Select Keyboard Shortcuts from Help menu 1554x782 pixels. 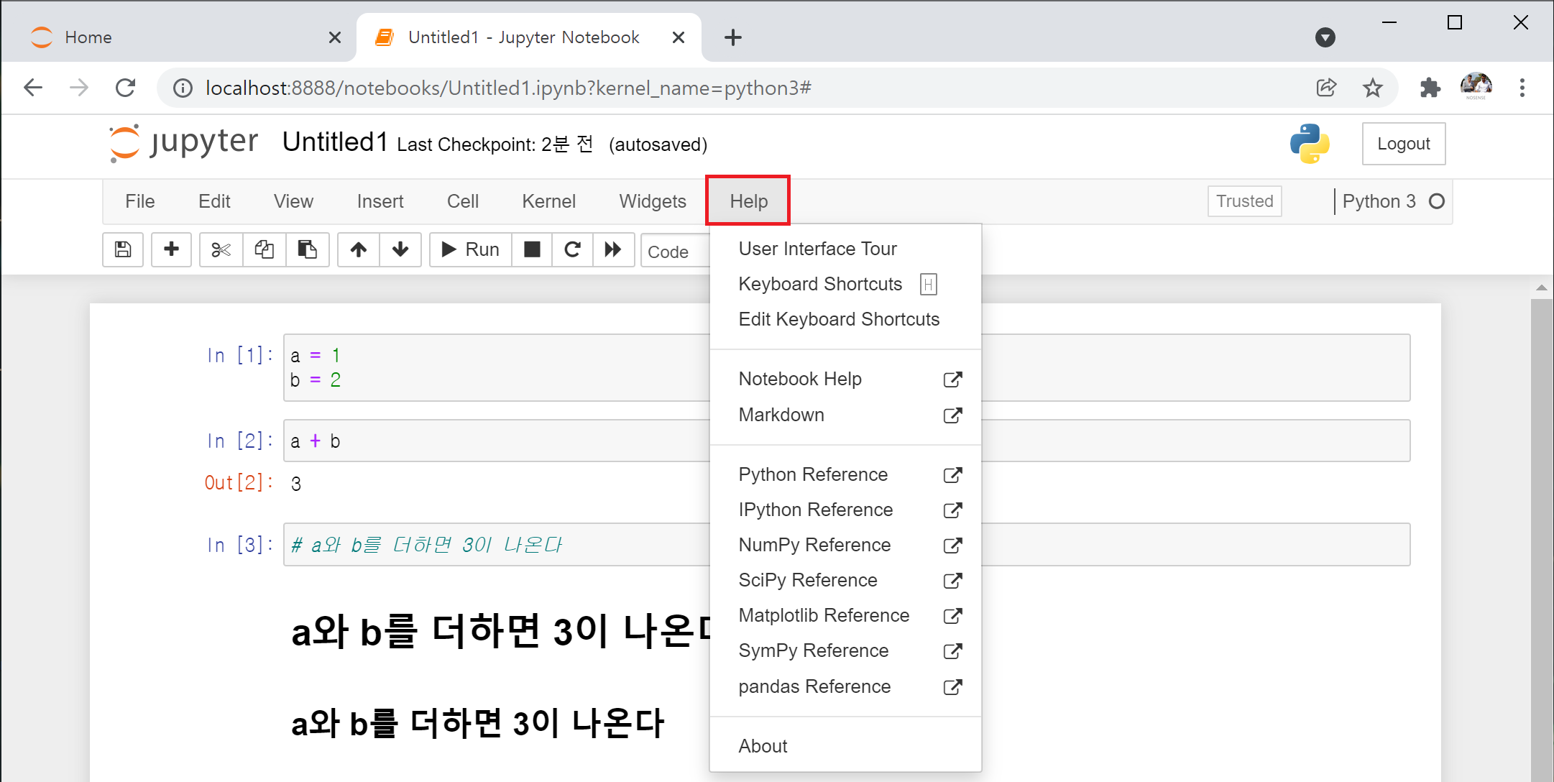coord(820,284)
